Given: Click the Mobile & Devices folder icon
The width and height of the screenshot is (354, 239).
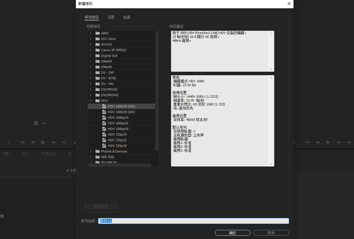Looking at the screenshot, I should click(97, 151).
